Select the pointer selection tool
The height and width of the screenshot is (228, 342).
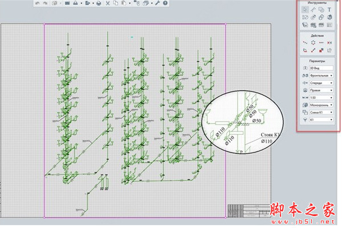point(305,9)
